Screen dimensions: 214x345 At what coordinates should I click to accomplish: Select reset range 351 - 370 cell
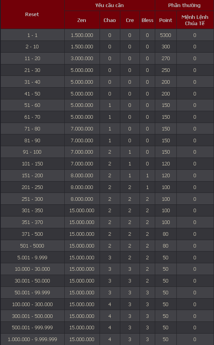pos(32,222)
